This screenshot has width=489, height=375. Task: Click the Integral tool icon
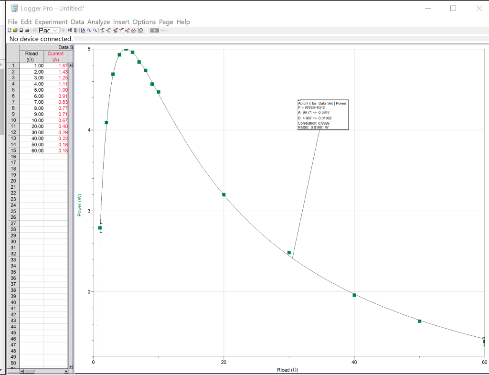coord(121,31)
